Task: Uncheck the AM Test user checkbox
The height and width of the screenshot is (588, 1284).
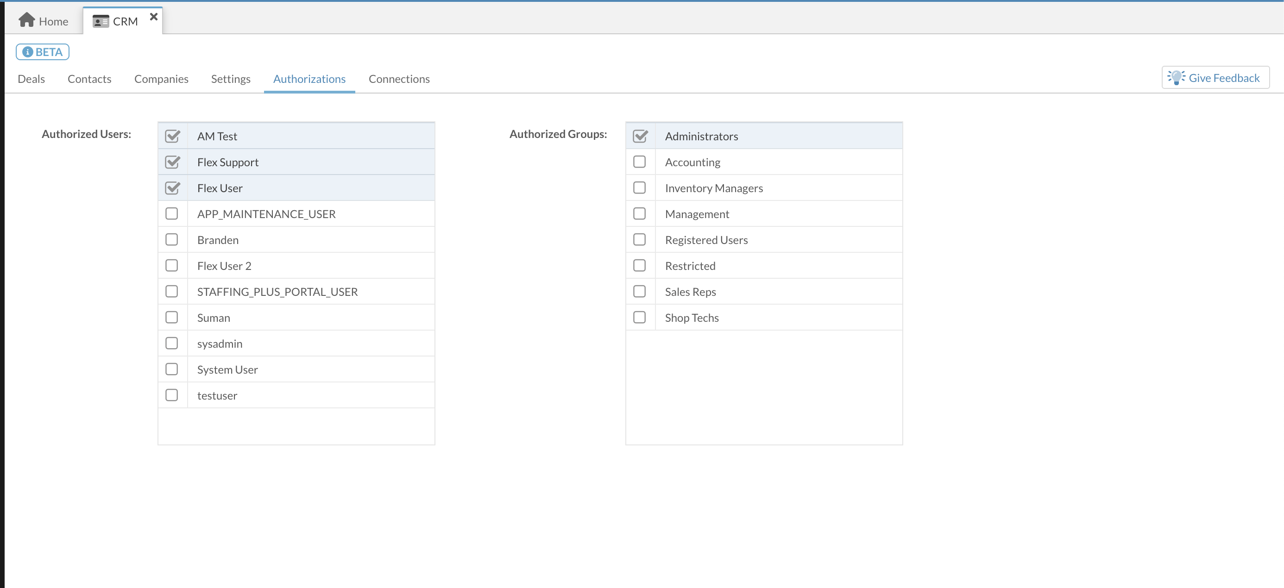Action: (172, 136)
